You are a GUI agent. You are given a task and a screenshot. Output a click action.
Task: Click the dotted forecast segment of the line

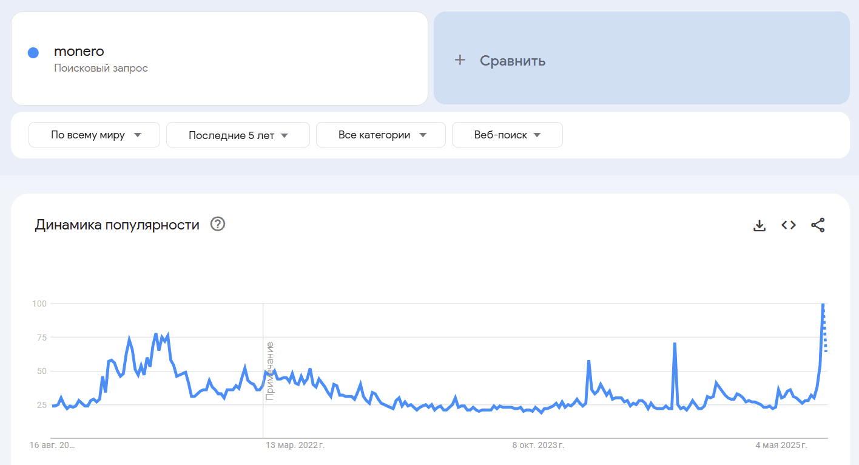[825, 328]
